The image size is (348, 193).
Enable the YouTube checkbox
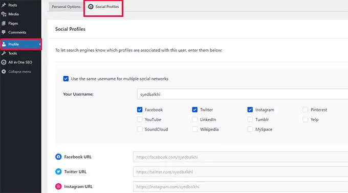(140, 119)
